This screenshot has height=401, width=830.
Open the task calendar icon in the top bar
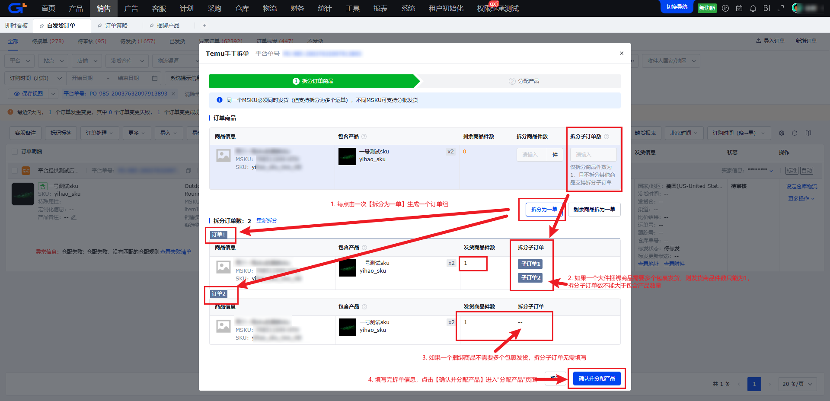click(x=739, y=8)
